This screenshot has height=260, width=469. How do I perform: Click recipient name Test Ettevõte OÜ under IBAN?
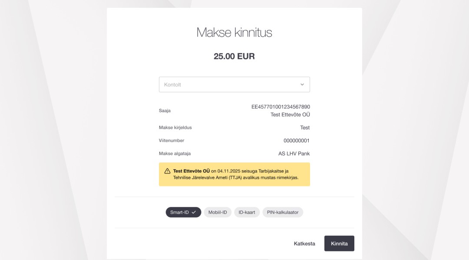[290, 114]
